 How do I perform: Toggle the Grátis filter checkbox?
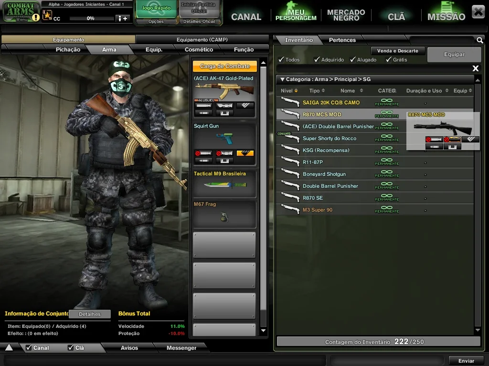(x=389, y=60)
